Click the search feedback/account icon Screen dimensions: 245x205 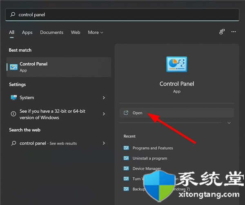(222, 32)
